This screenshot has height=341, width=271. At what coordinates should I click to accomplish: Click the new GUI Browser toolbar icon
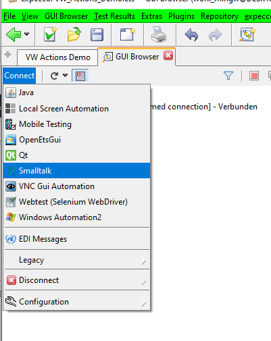click(247, 34)
